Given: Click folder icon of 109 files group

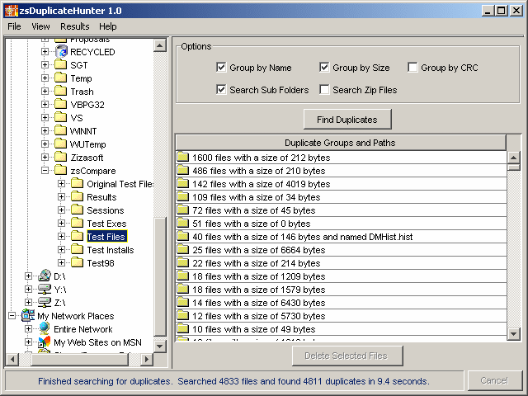Looking at the screenshot, I should (x=183, y=196).
